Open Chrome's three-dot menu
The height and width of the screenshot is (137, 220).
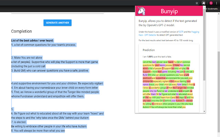point(217,3)
